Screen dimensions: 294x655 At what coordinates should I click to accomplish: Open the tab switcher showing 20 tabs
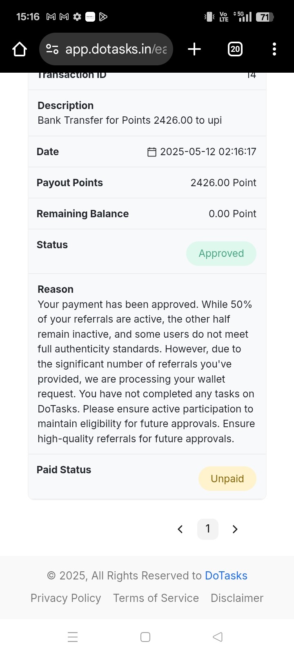coord(235,49)
